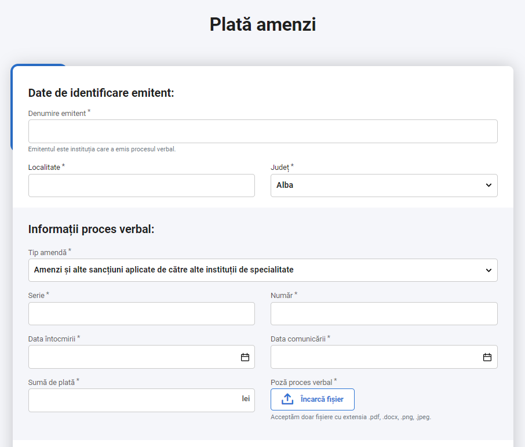The height and width of the screenshot is (447, 525).
Task: Click the Data întocmirii date field
Action: point(141,357)
